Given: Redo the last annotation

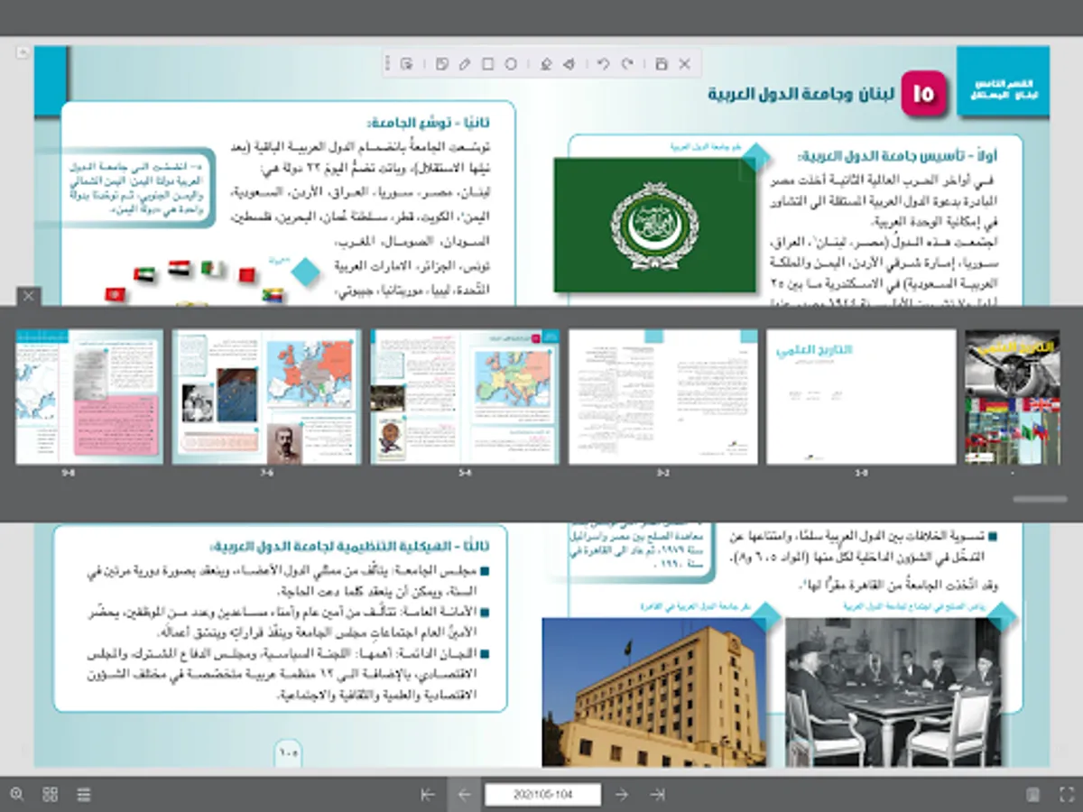Looking at the screenshot, I should [x=627, y=64].
